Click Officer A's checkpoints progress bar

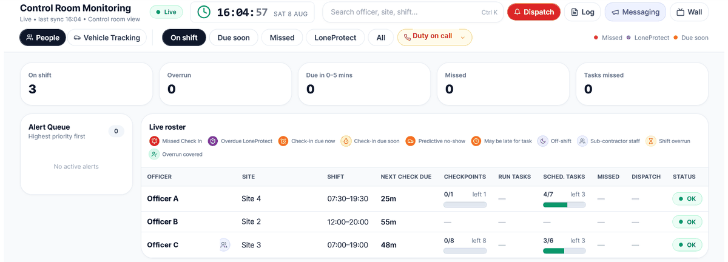coord(465,205)
